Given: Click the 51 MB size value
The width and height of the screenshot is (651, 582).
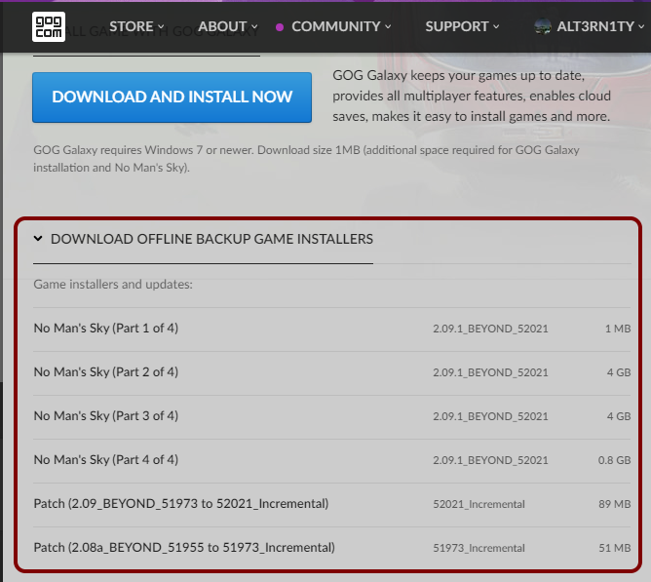Looking at the screenshot, I should (x=615, y=548).
